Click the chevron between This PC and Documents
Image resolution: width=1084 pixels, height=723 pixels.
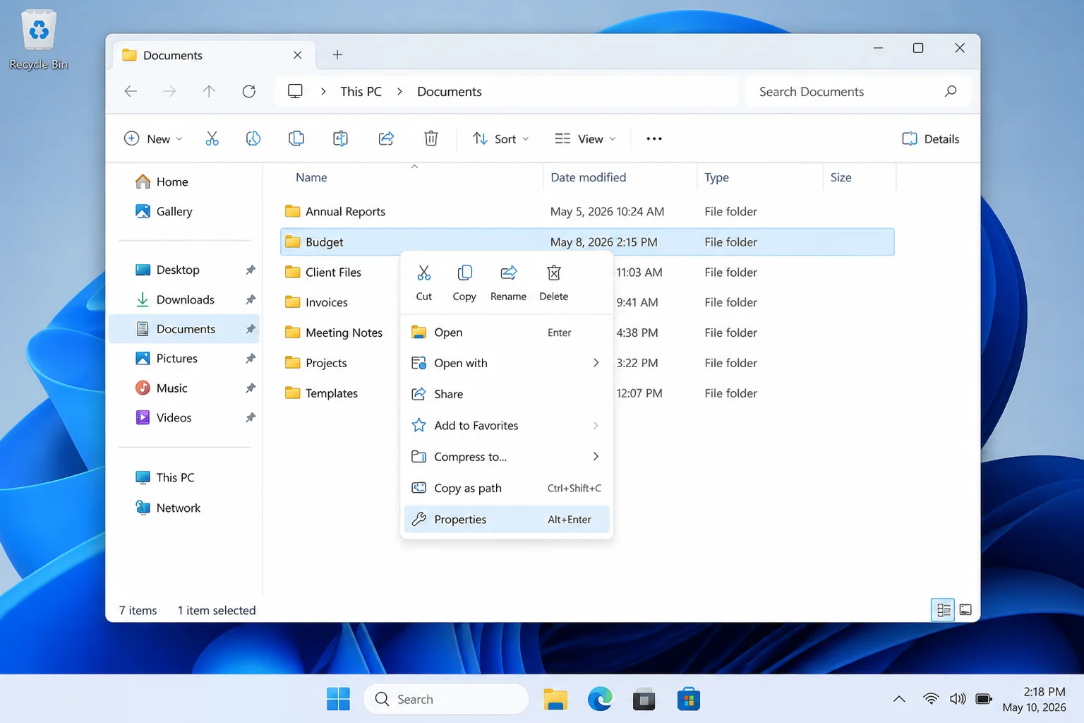point(399,91)
